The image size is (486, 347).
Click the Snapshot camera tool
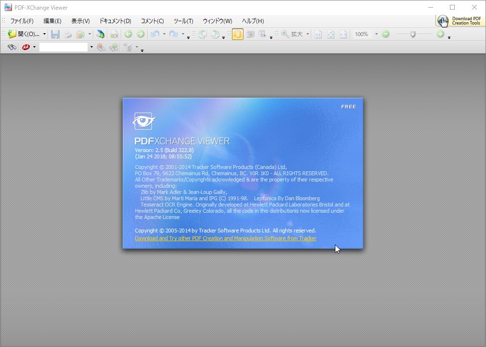click(x=250, y=34)
